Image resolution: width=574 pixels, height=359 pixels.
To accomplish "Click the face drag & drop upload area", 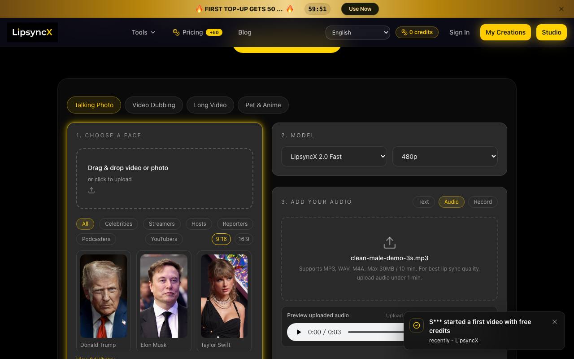I will pos(165,179).
